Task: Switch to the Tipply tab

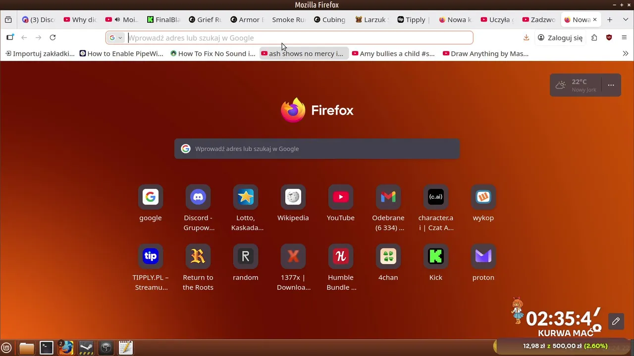Action: pyautogui.click(x=413, y=20)
